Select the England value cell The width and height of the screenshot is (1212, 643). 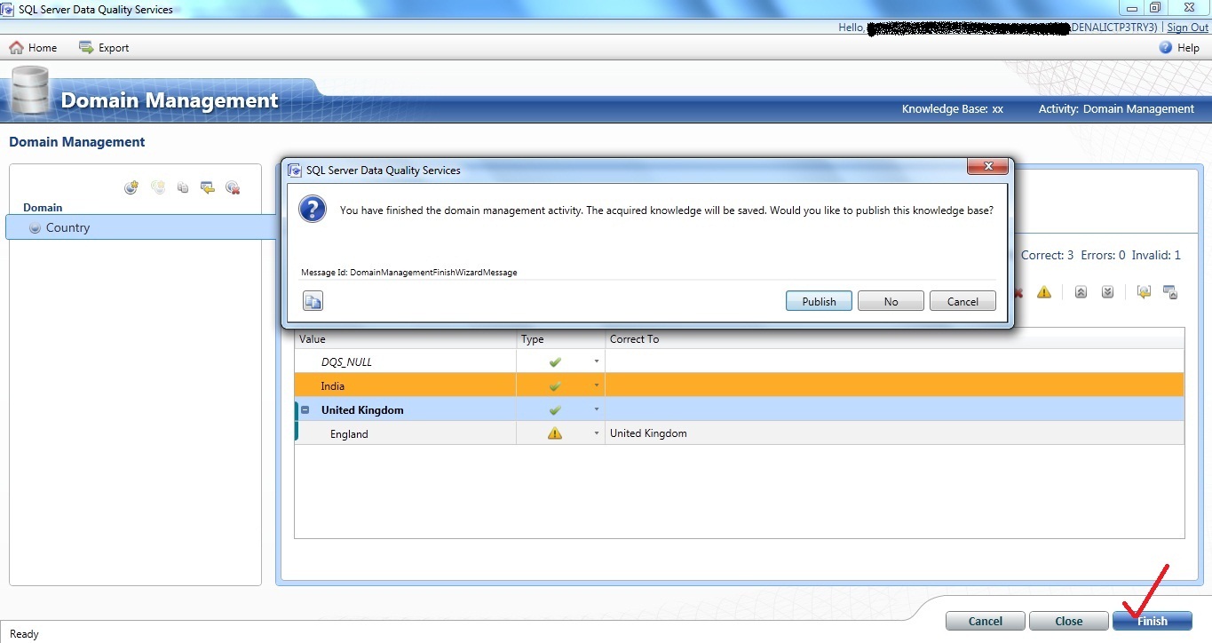(x=406, y=433)
